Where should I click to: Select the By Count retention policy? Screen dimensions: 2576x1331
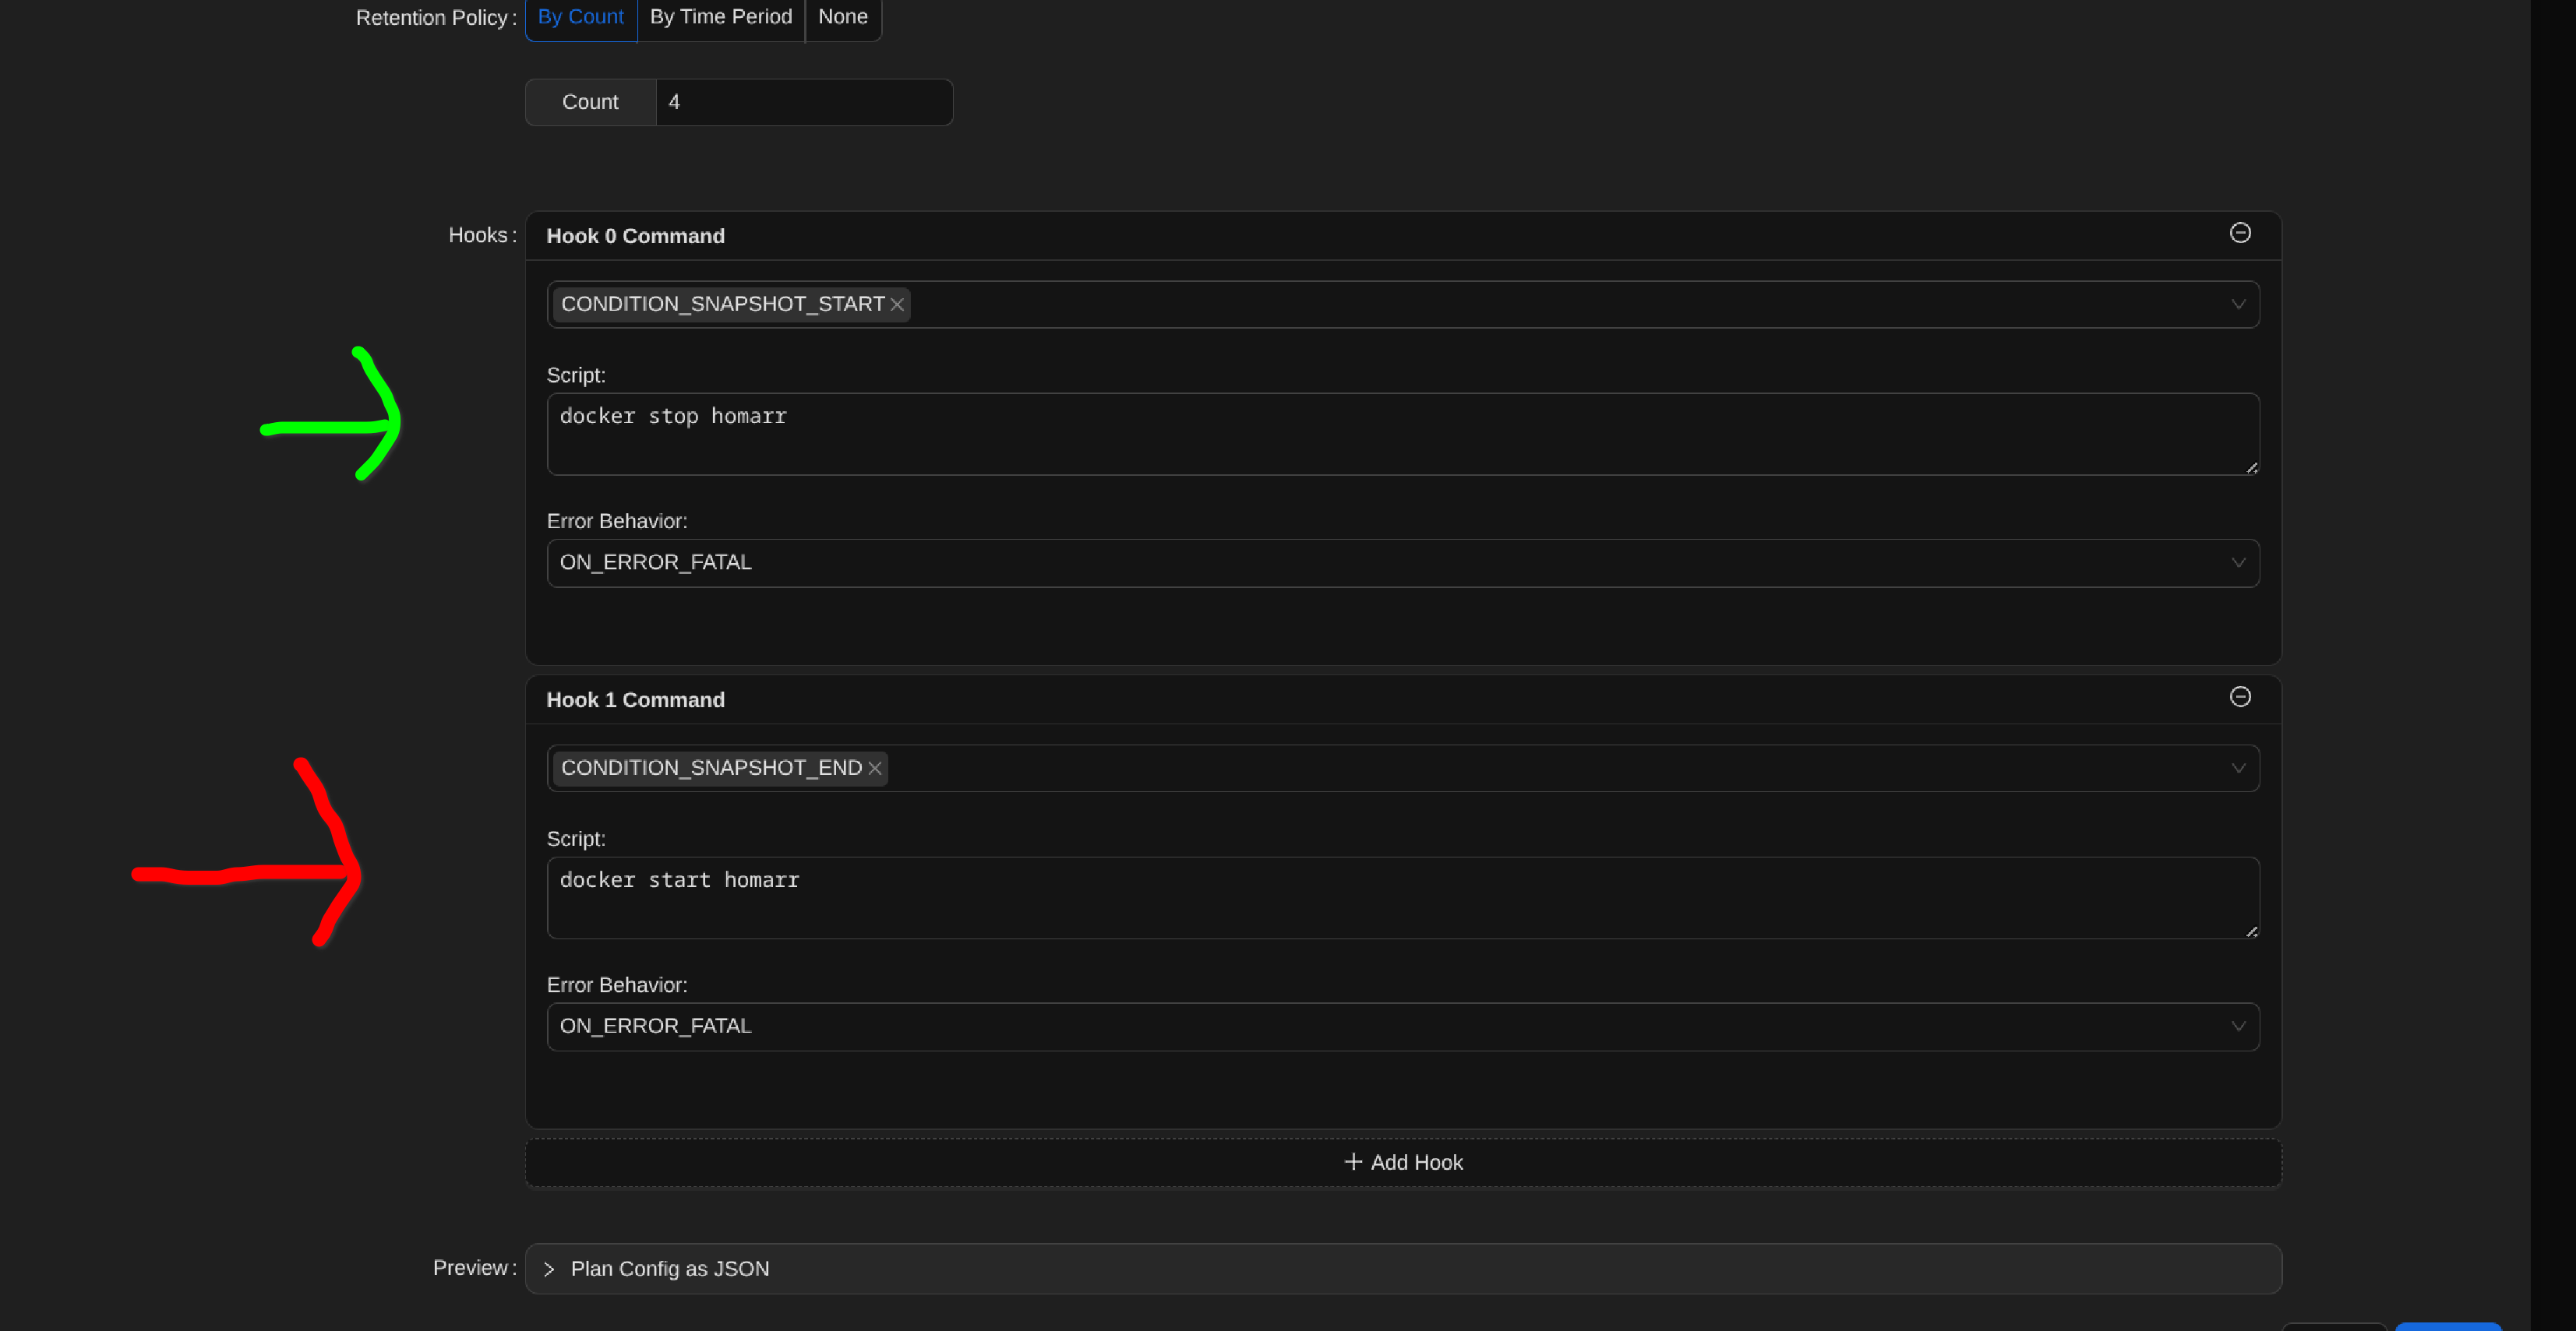(580, 17)
